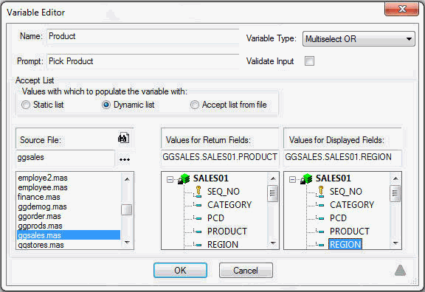This screenshot has height=292, width=425.
Task: Open the Variable Type dropdown
Action: (359, 39)
